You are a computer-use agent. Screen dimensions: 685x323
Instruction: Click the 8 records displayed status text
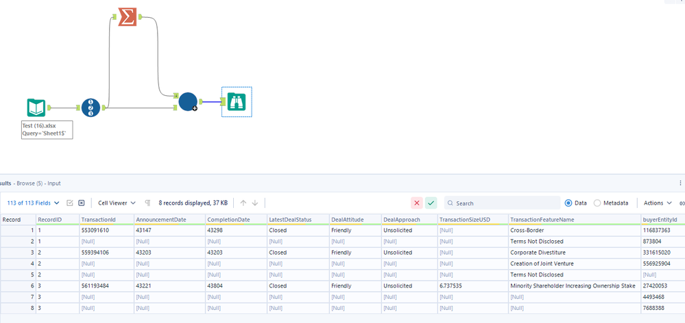[x=193, y=203]
